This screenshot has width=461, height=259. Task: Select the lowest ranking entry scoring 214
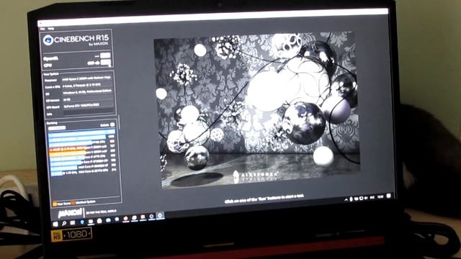click(84, 173)
